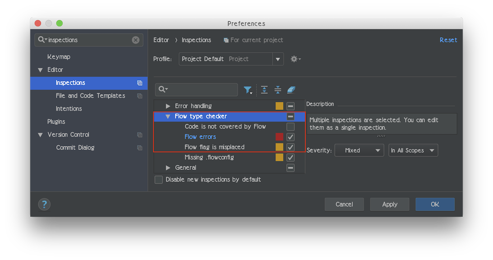Click the inspections tree search field
The width and height of the screenshot is (493, 260).
tap(196, 90)
